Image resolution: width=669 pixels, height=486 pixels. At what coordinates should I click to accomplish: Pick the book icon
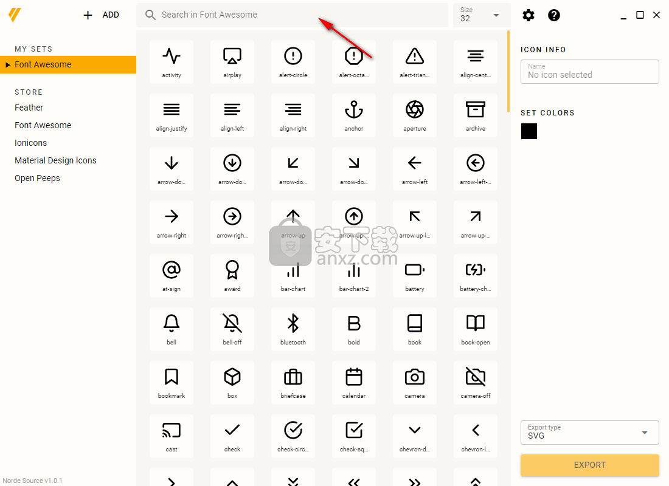415,329
